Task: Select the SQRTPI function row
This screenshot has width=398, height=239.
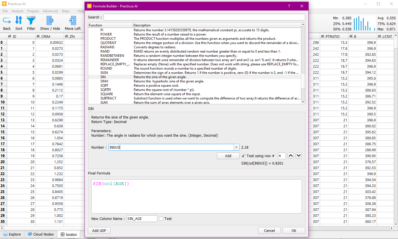Action: (x=195, y=90)
